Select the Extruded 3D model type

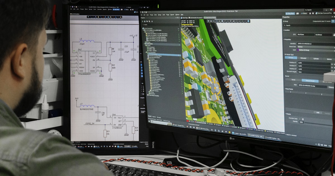(303, 58)
